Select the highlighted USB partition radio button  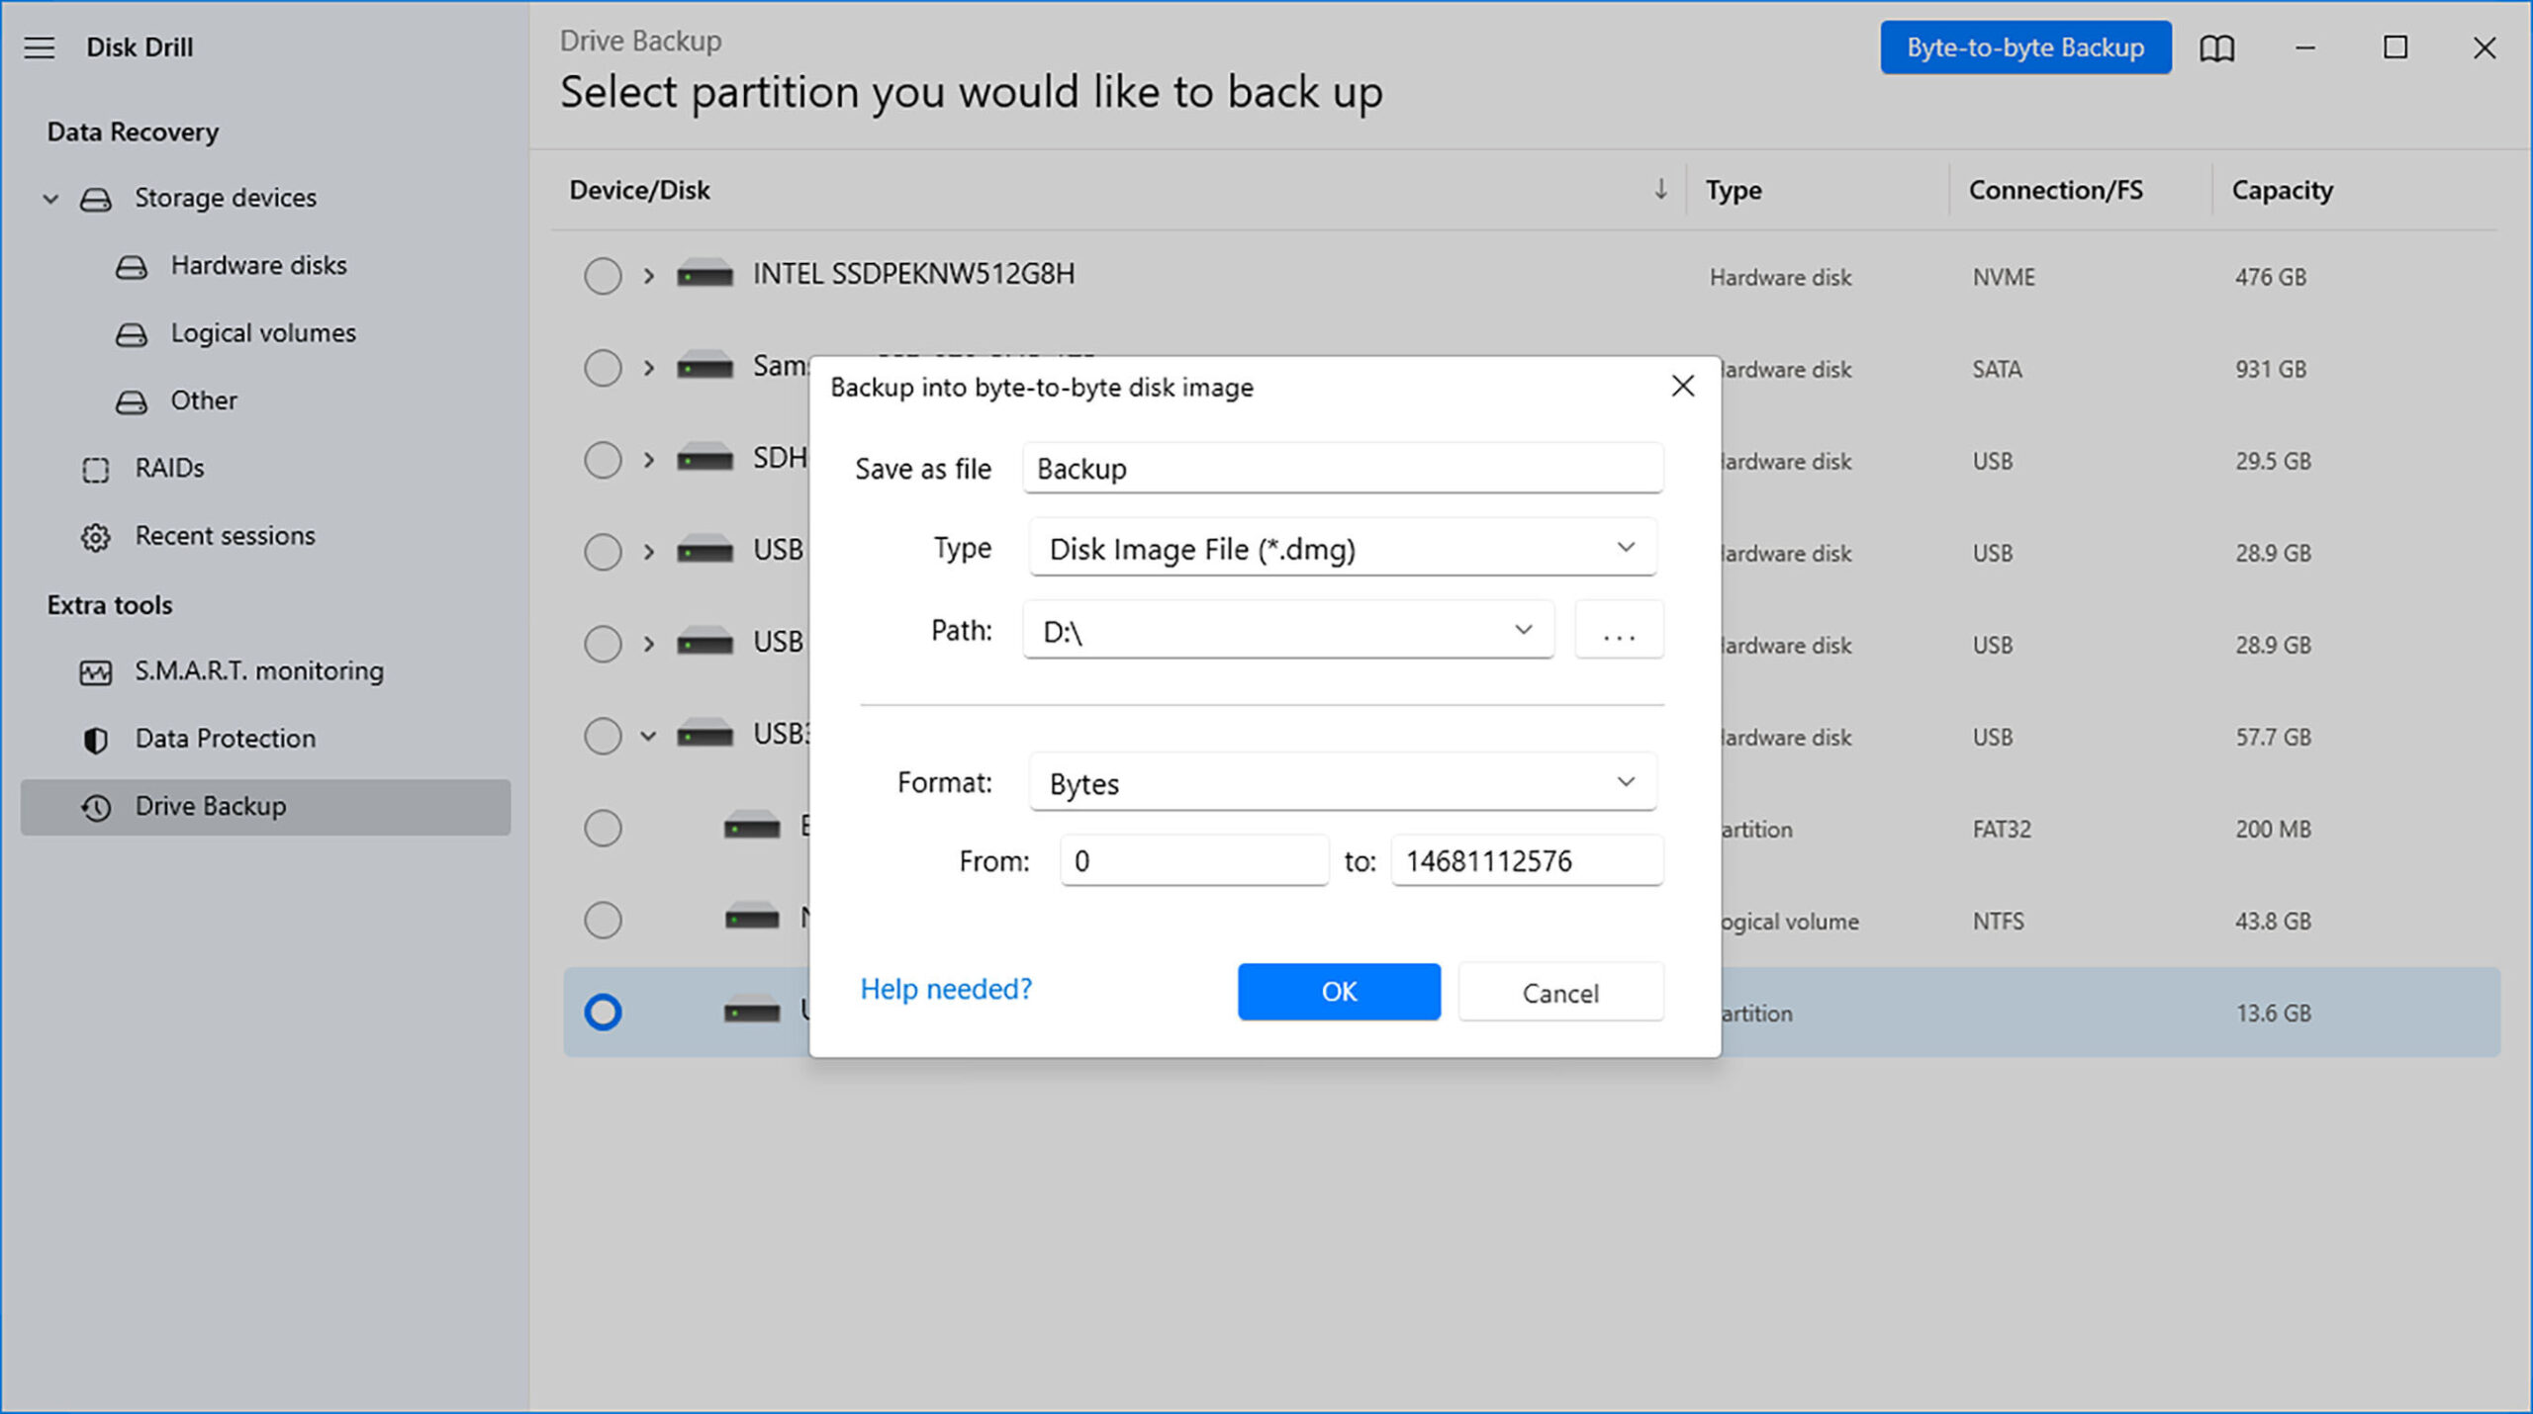tap(602, 1013)
